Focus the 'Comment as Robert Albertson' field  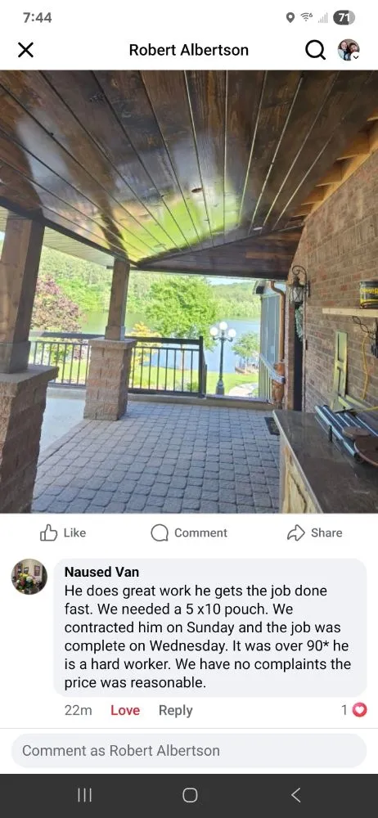click(189, 751)
